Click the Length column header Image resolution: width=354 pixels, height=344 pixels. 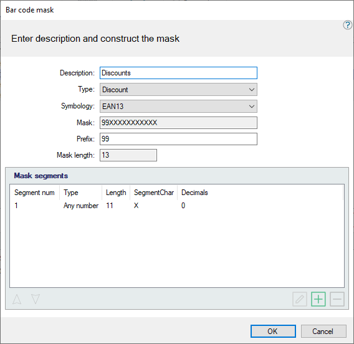[x=116, y=193]
